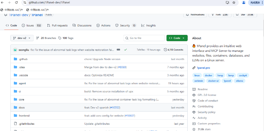The height and width of the screenshot is (131, 264).
Task: Click the docker topic tag
Action: 208,75
